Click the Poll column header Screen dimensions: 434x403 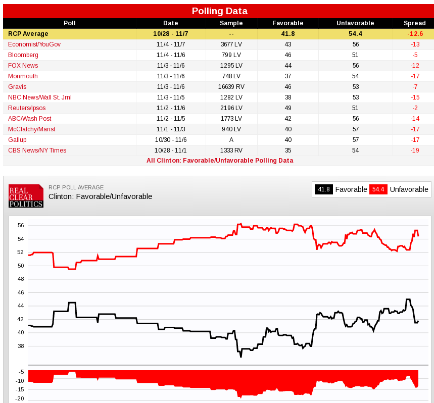[x=70, y=23]
